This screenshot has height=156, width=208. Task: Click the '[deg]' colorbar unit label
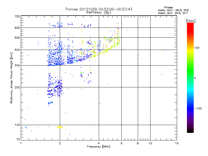191,21
